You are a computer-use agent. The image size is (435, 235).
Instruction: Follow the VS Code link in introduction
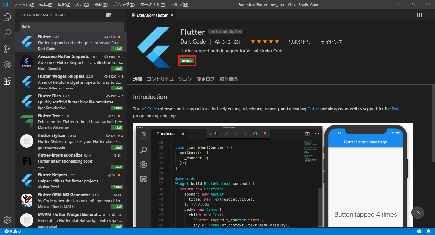tap(149, 109)
